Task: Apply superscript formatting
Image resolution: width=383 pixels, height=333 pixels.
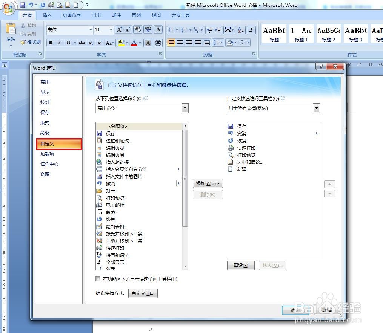Action: click(x=100, y=43)
